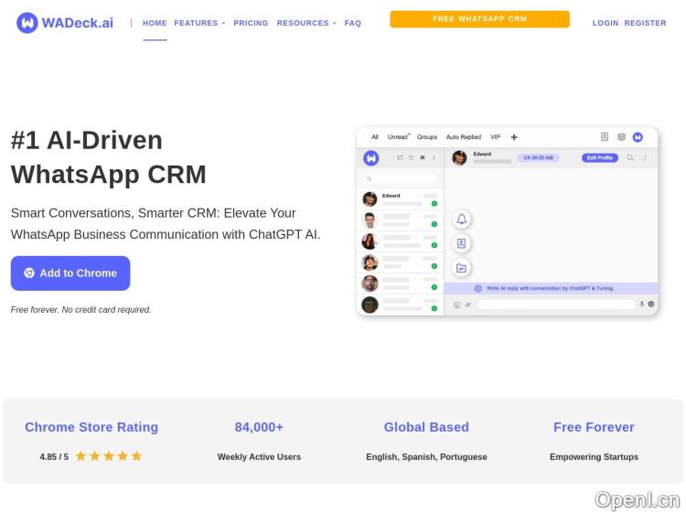Open the Register link
Viewport: 686px width, 514px height.
coord(645,23)
